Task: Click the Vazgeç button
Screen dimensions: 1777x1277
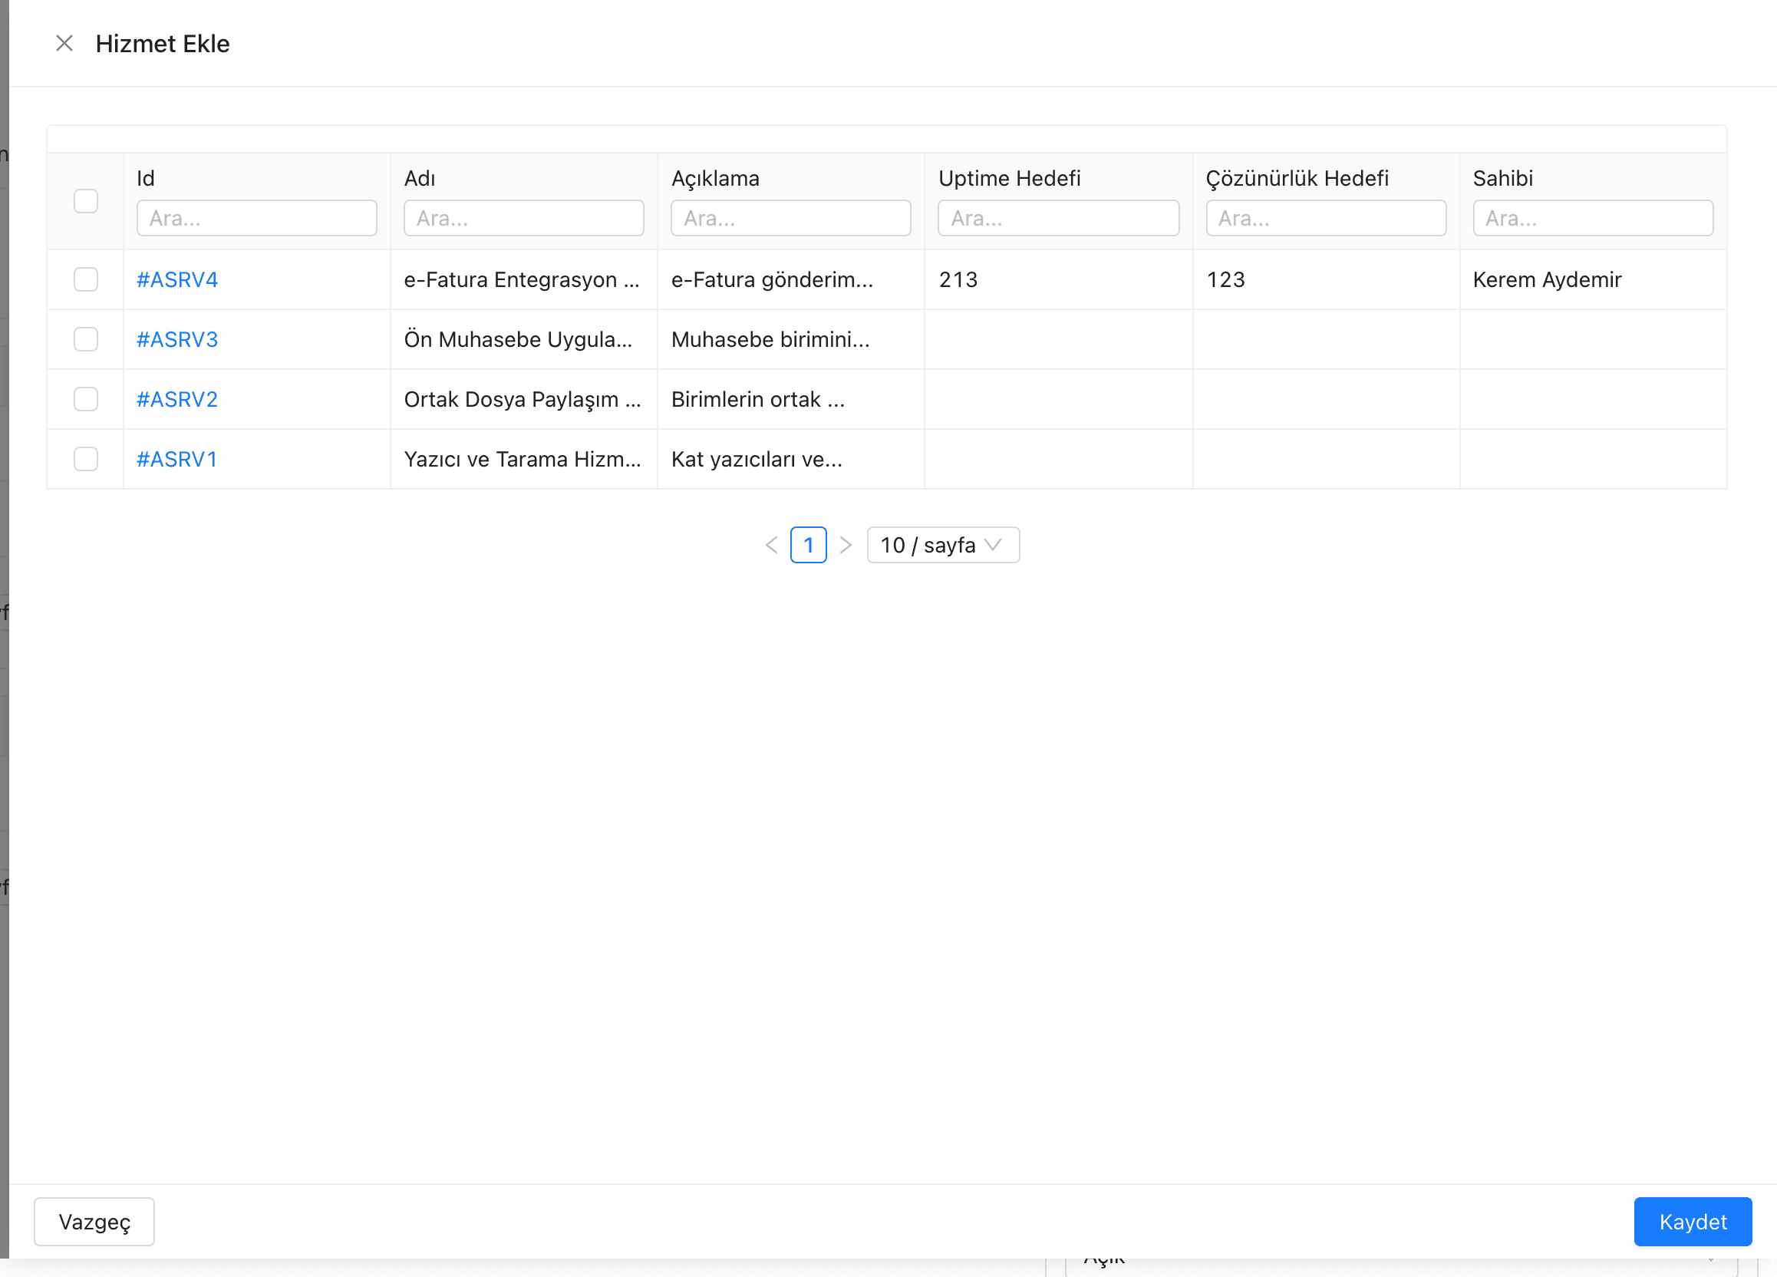Action: pyautogui.click(x=94, y=1222)
